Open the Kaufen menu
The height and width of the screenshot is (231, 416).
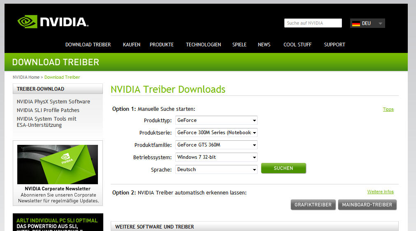tap(132, 45)
